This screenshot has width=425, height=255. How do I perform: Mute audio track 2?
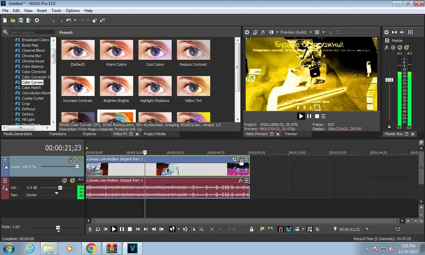click(64, 181)
